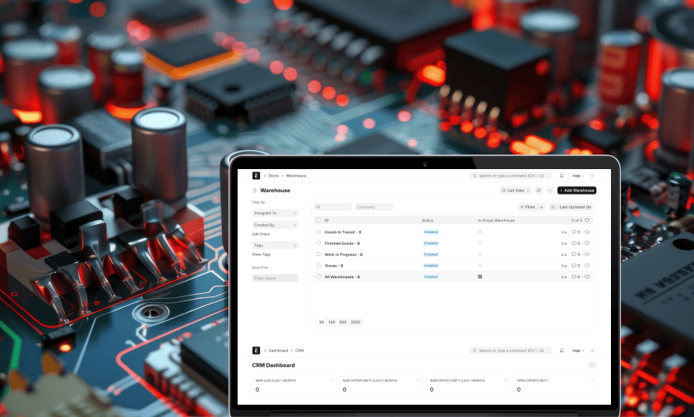Open the Filter button

click(x=528, y=207)
